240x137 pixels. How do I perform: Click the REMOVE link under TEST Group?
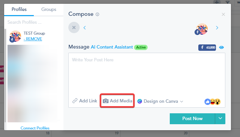pyautogui.click(x=33, y=39)
